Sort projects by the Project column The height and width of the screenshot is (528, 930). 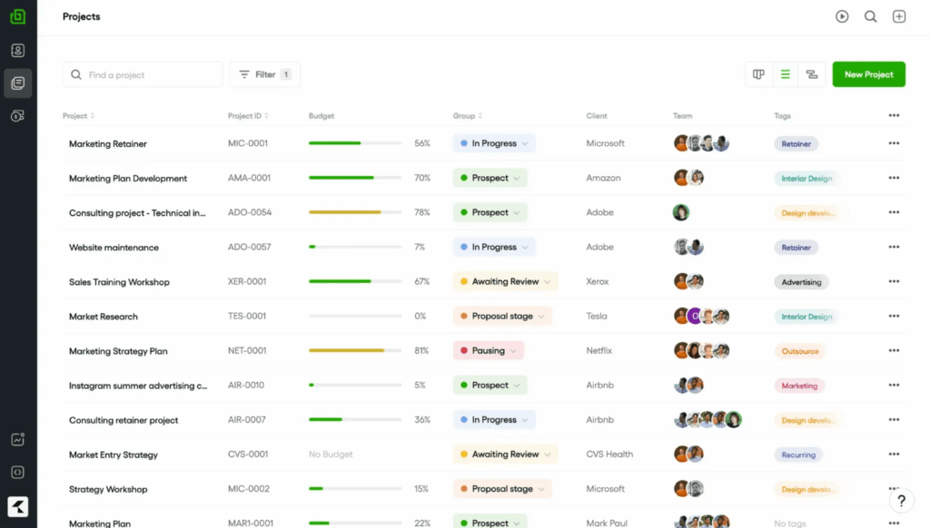[79, 116]
